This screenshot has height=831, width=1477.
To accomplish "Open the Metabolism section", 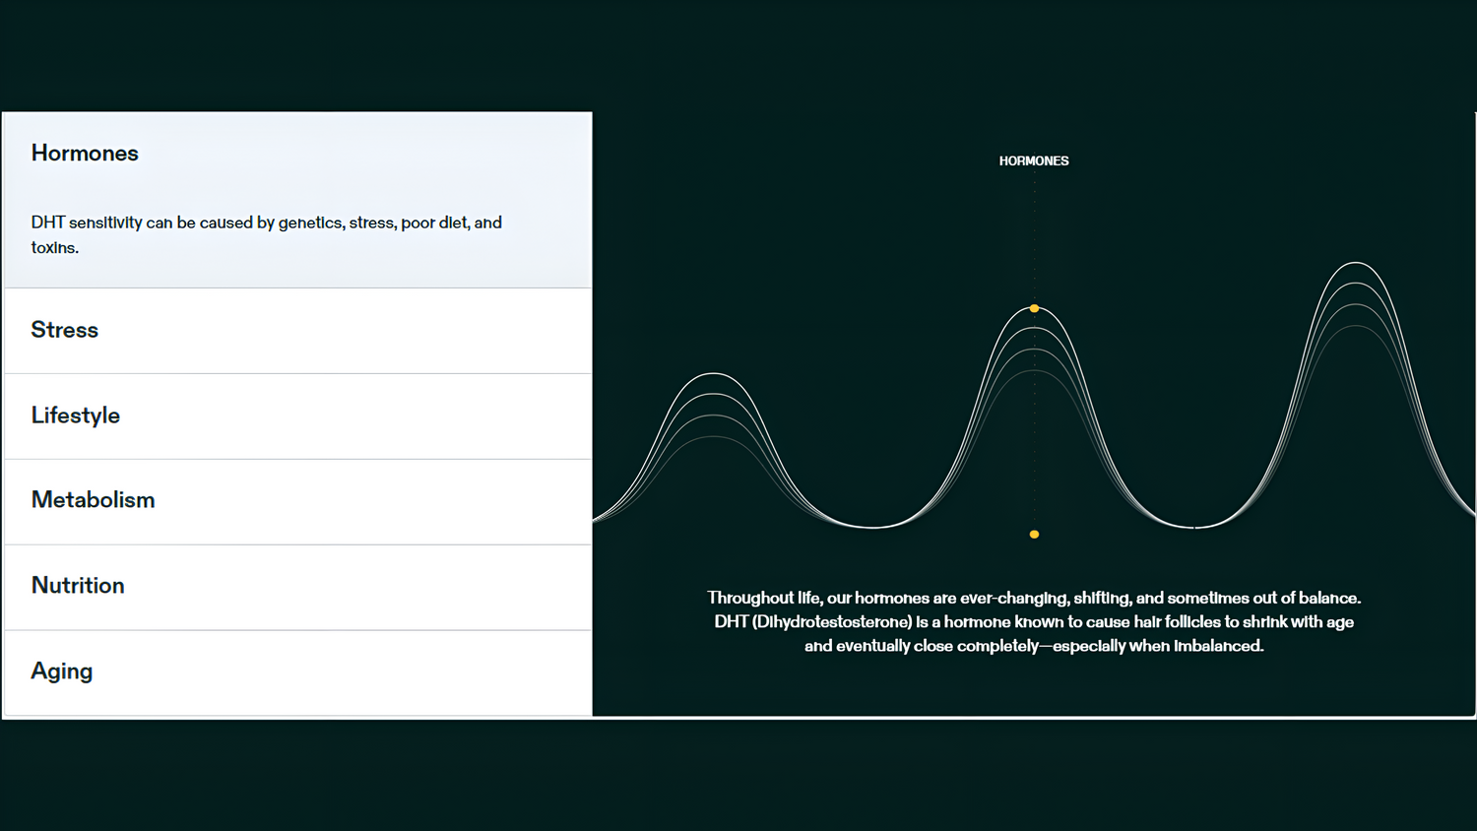I will click(x=94, y=500).
